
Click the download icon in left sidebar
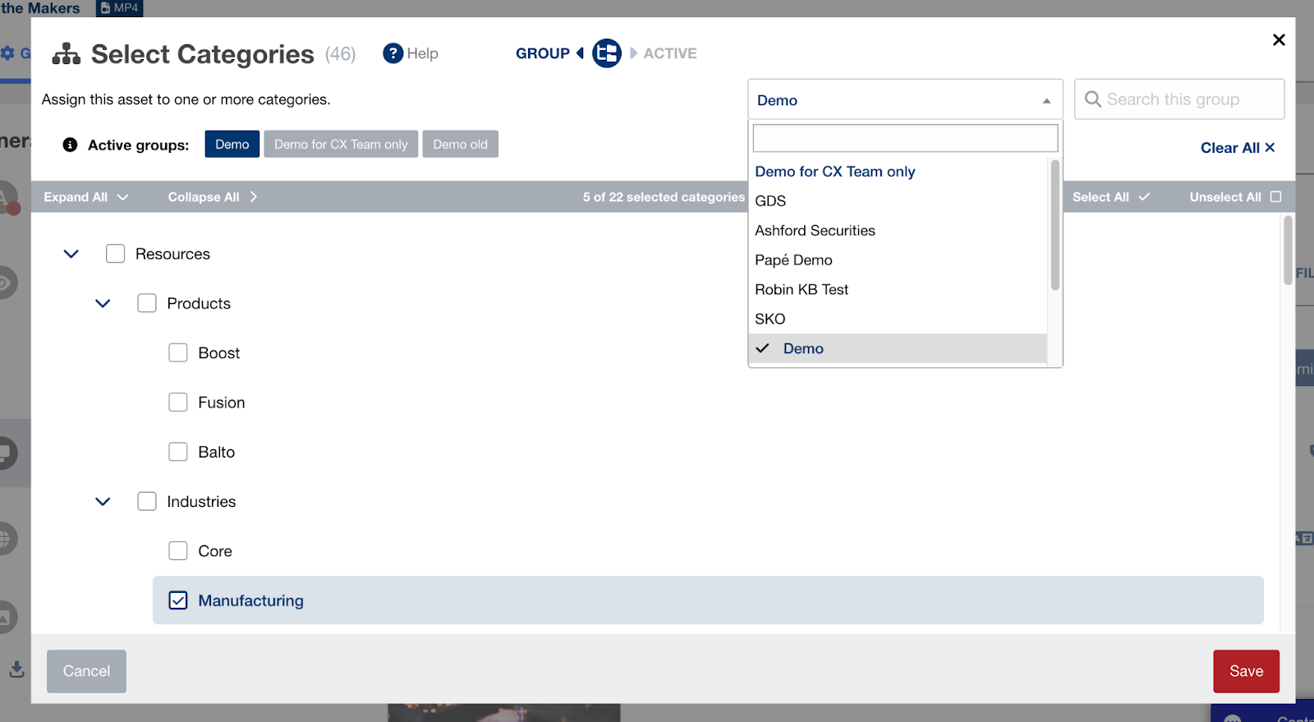[16, 669]
